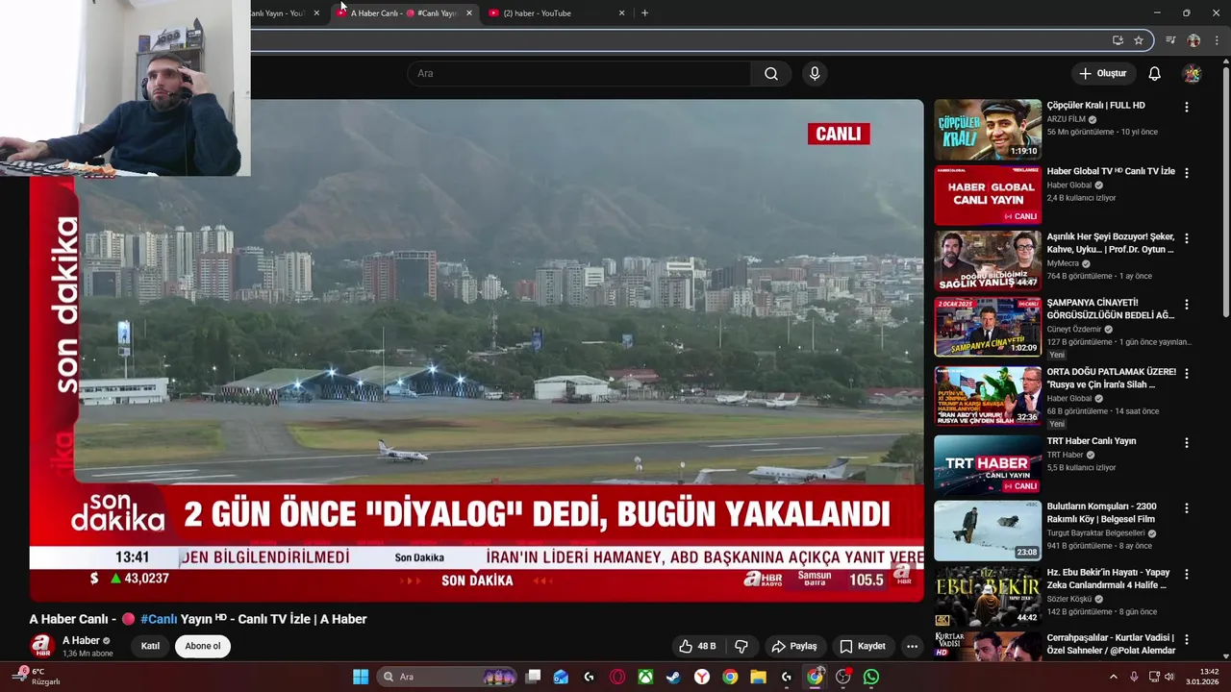1231x692 pixels.
Task: Open options for Bulutların Komşuları video
Action: click(x=1186, y=507)
